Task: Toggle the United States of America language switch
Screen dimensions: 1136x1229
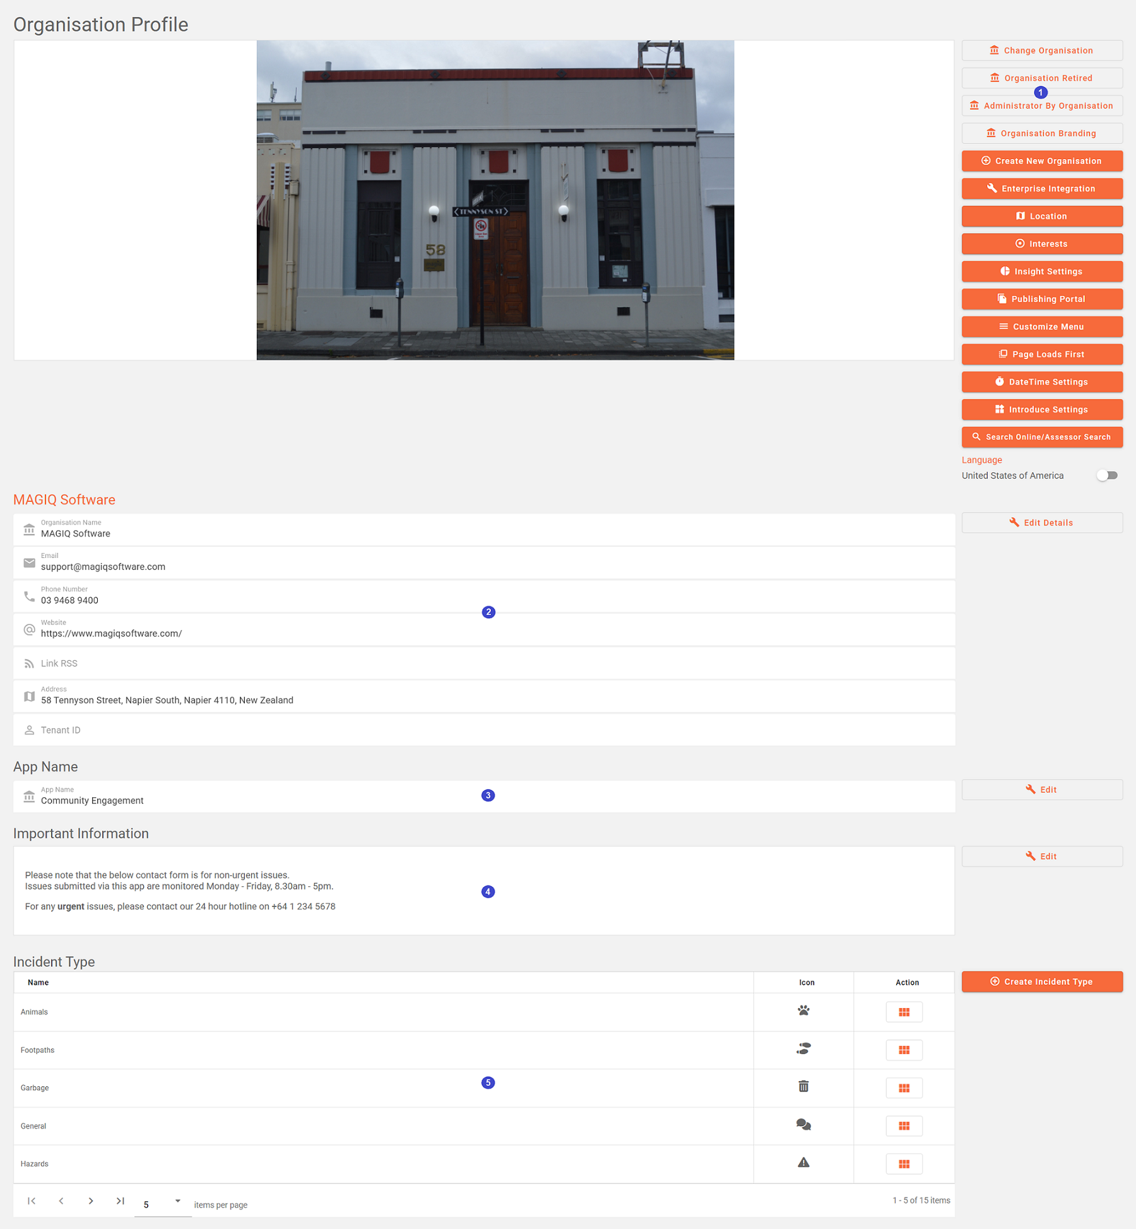Action: click(1107, 475)
